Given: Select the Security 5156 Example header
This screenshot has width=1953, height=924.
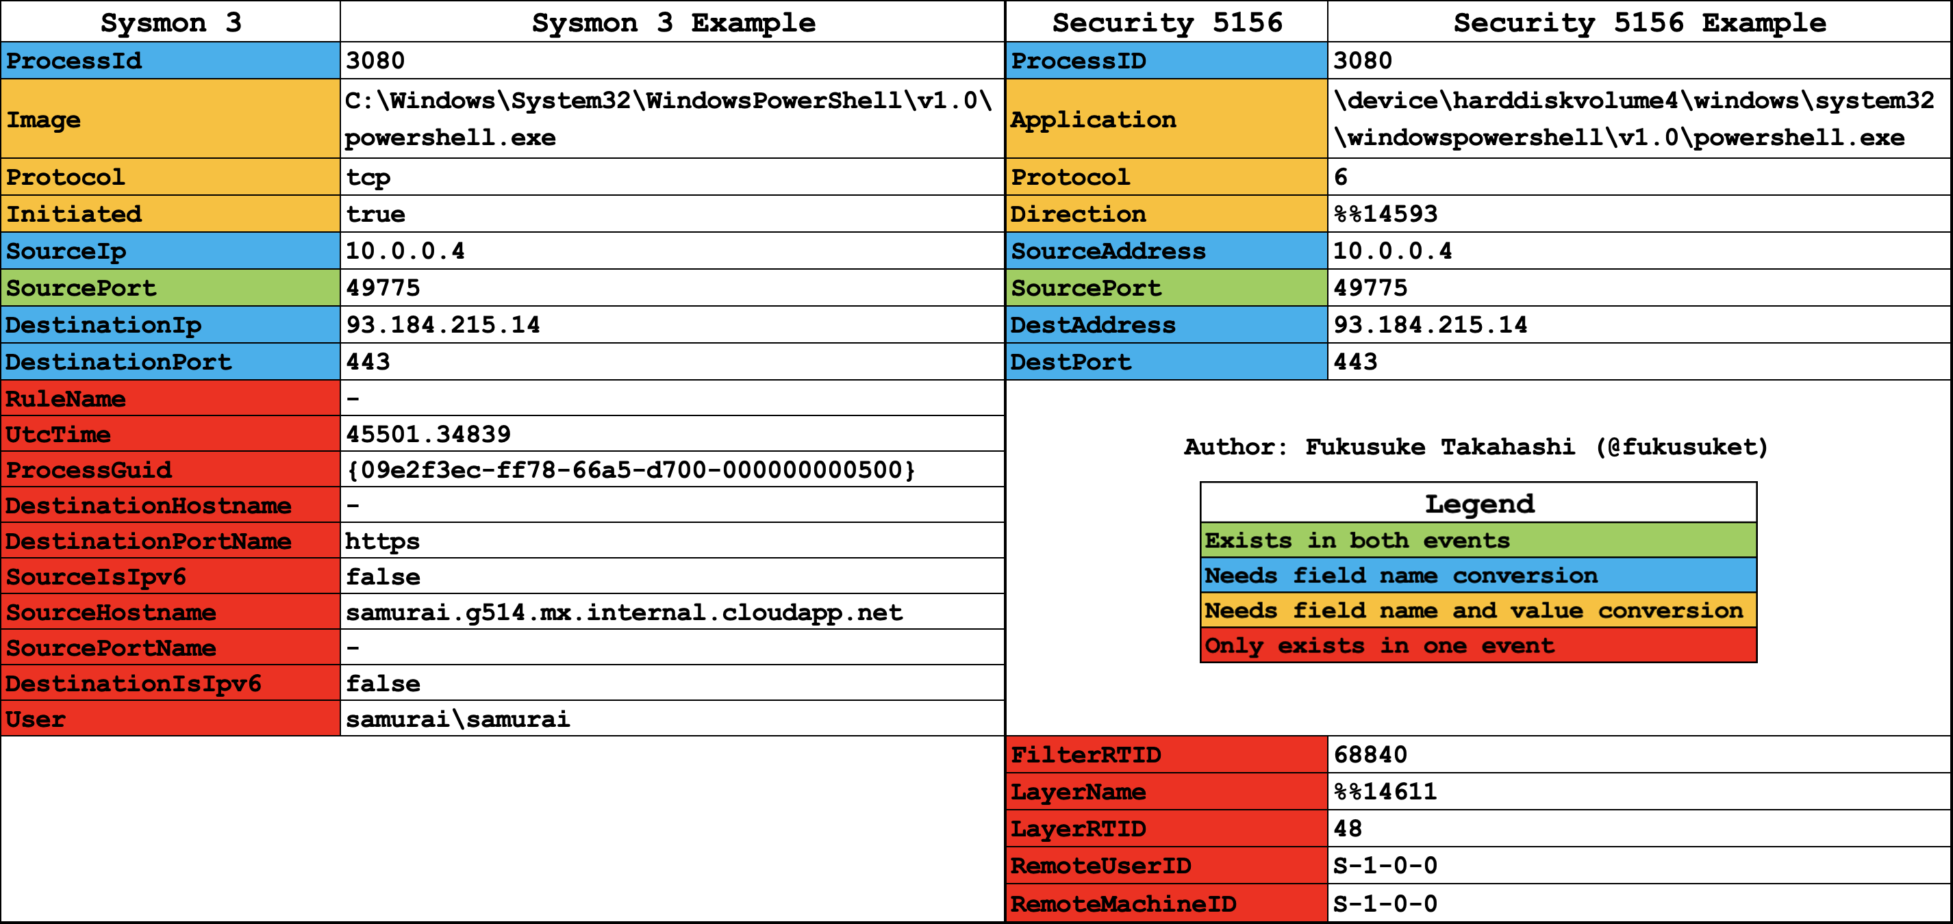Looking at the screenshot, I should click(1639, 22).
